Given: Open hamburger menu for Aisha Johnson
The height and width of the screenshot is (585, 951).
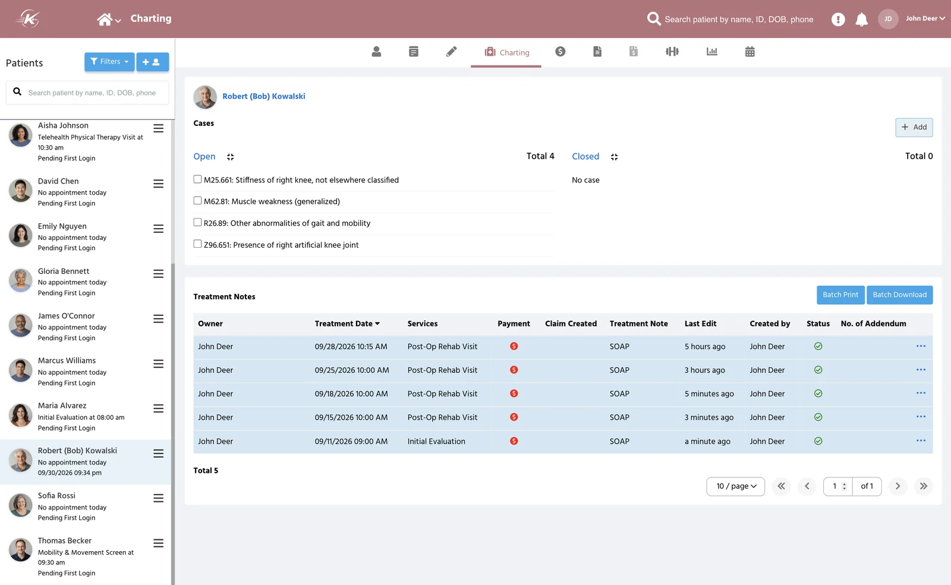Looking at the screenshot, I should [x=159, y=128].
